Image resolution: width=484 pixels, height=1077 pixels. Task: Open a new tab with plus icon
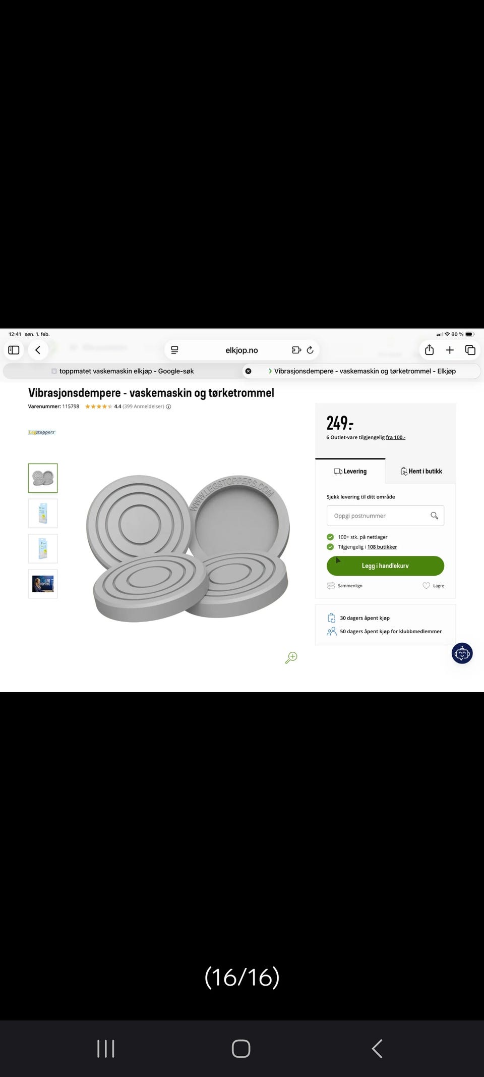[450, 350]
